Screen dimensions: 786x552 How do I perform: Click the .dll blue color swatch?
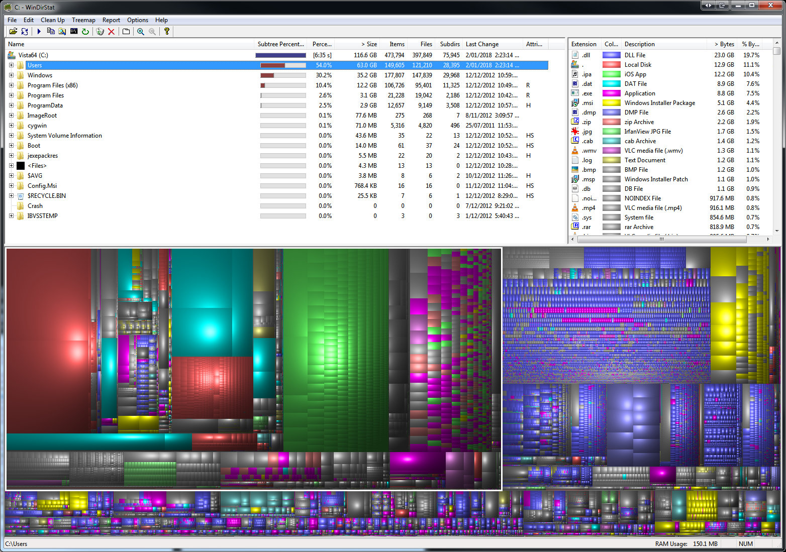[x=611, y=55]
